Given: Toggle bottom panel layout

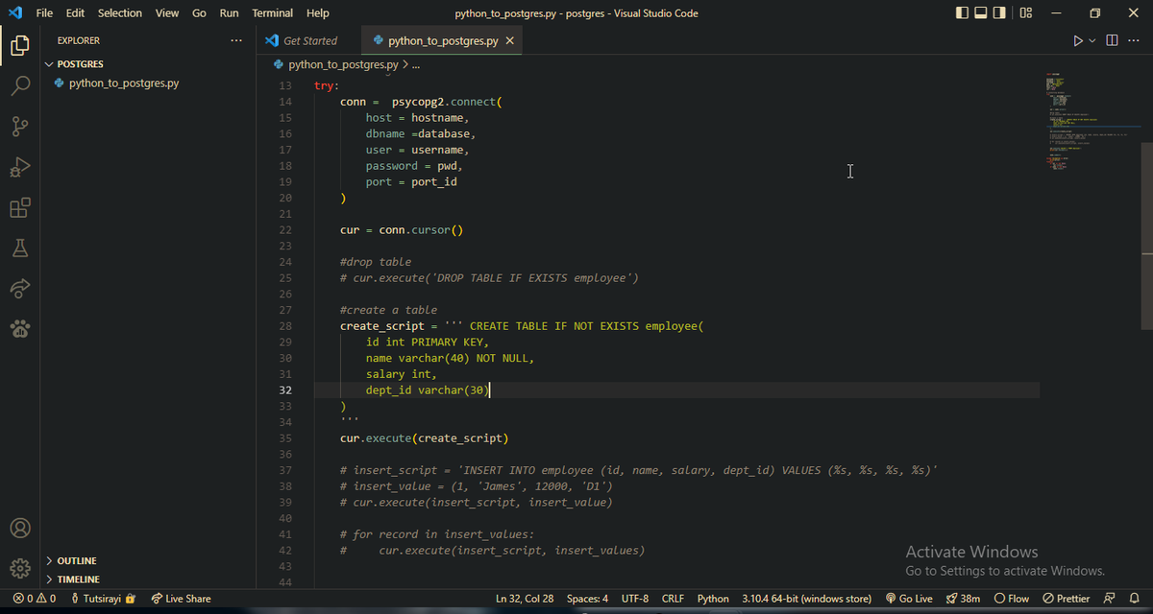Looking at the screenshot, I should tap(982, 12).
